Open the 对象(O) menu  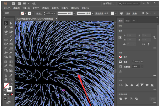(x=26, y=8)
